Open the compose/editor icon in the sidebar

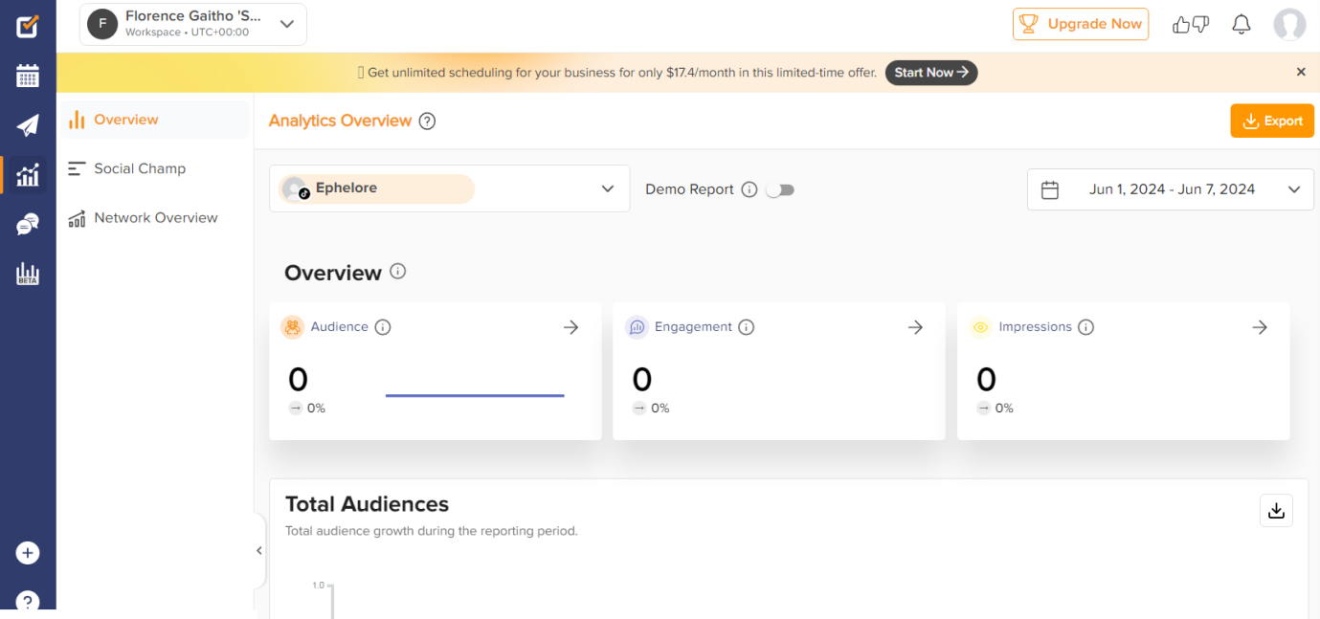(28, 27)
